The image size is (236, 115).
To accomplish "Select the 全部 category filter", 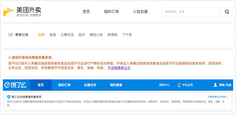I will (41, 35).
